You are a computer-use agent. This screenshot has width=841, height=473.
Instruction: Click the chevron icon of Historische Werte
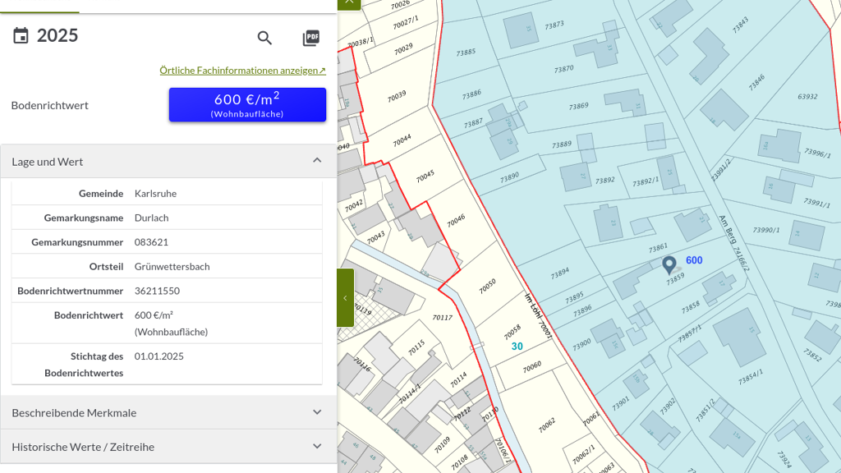317,447
